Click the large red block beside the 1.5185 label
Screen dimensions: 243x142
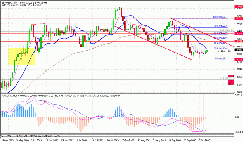231,82
